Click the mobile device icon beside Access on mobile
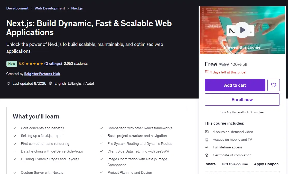This screenshot has height=174, width=288. [207, 139]
